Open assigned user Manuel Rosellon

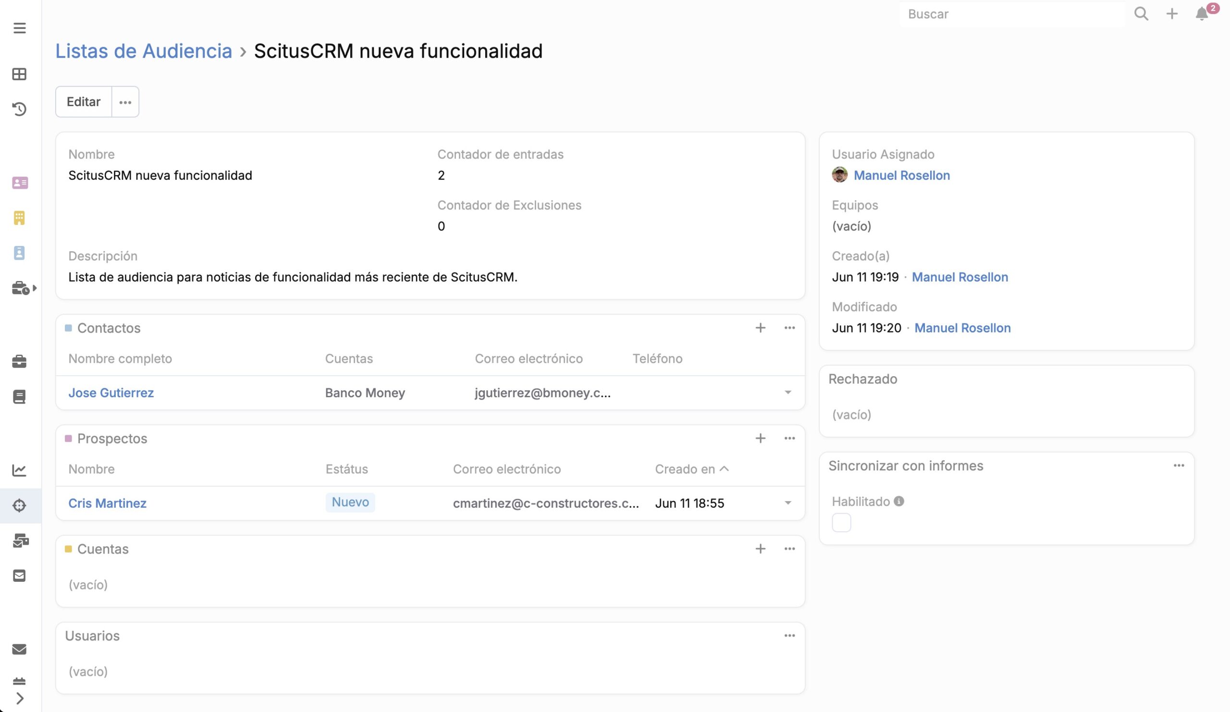pyautogui.click(x=901, y=175)
